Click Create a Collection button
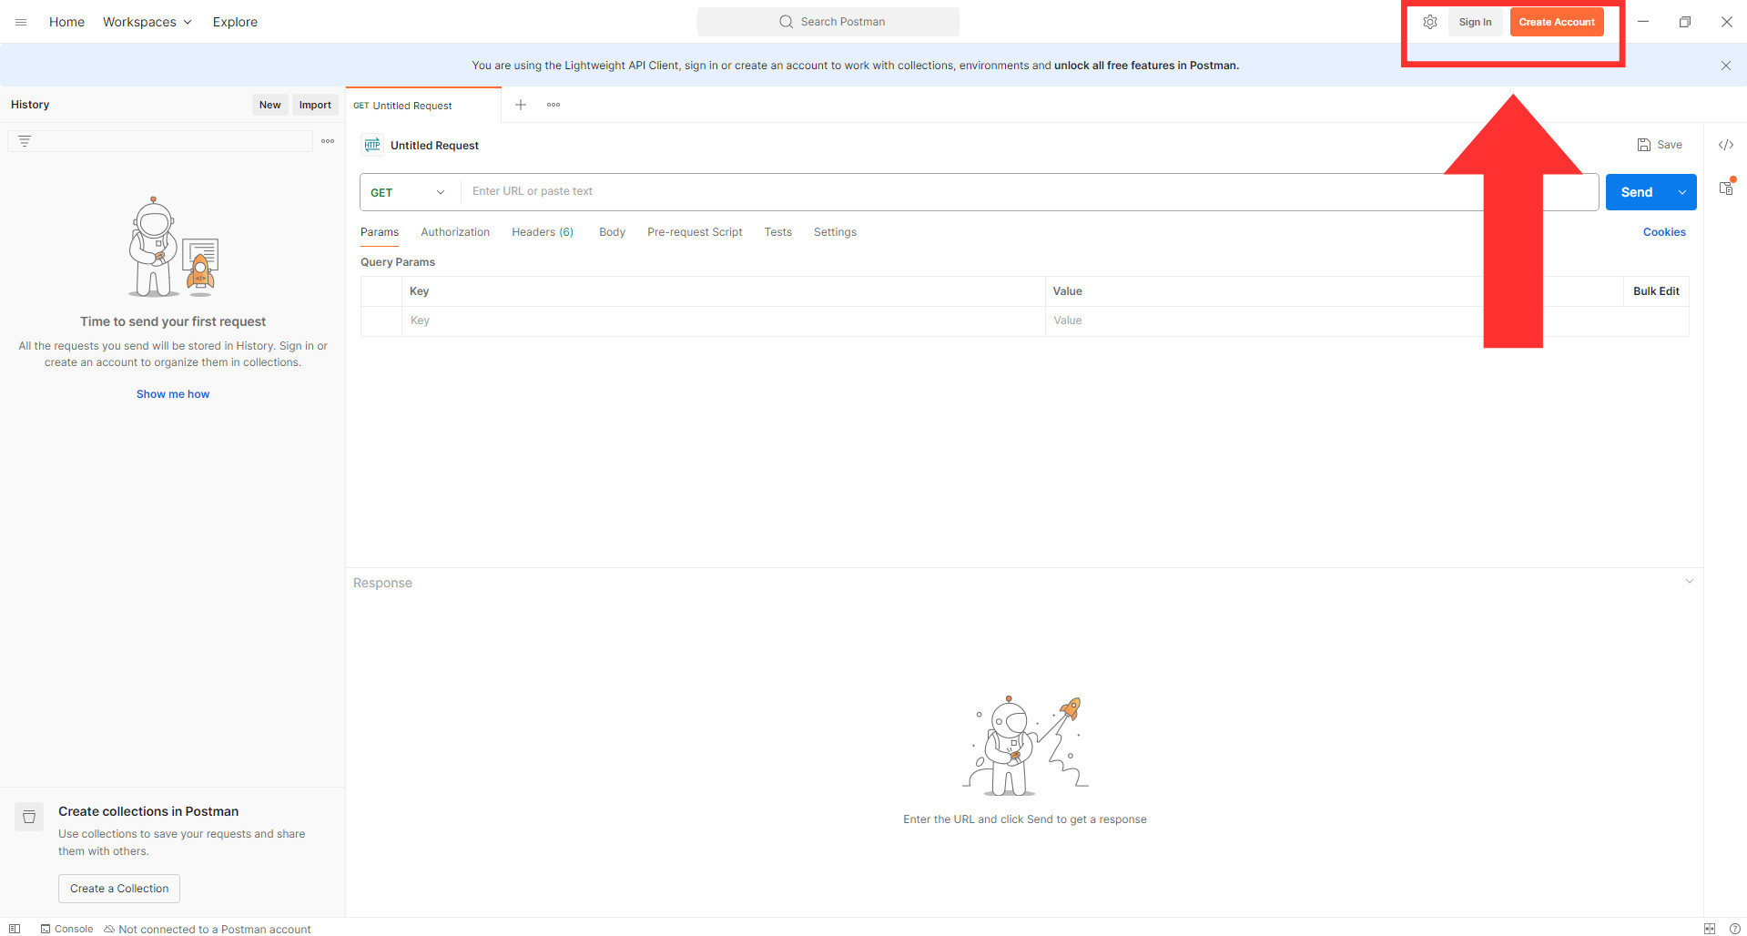1747x936 pixels. point(119,889)
